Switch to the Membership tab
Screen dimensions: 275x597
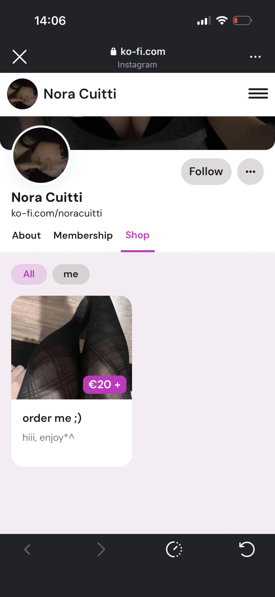click(x=83, y=235)
